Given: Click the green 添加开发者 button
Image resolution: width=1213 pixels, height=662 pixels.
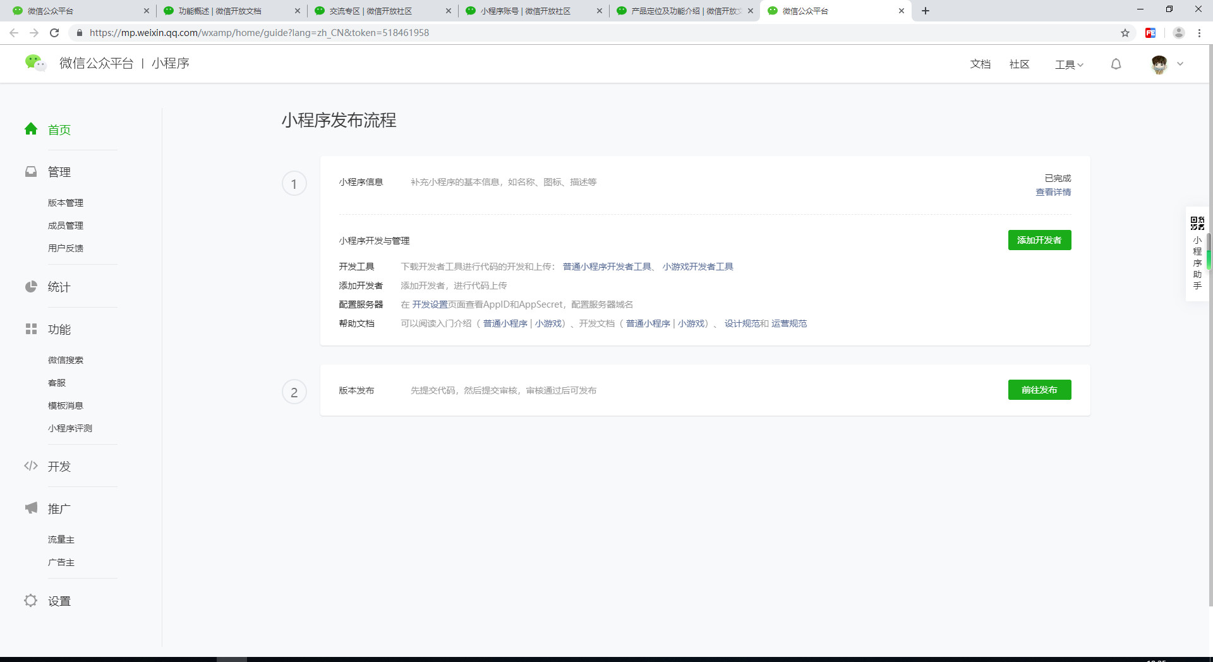Looking at the screenshot, I should click(x=1040, y=240).
